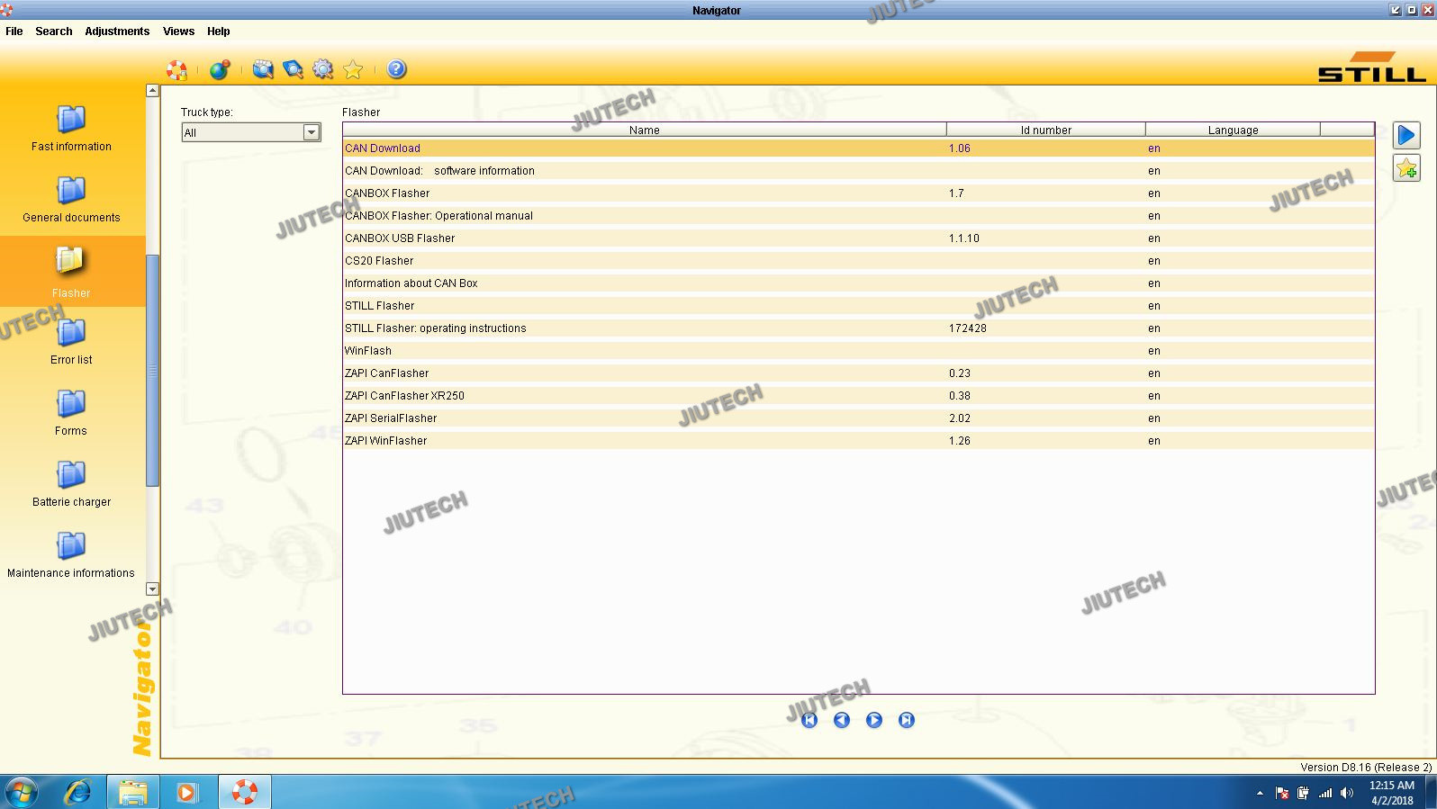1437x809 pixels.
Task: Launch Internet Explorer from the taskbar
Action: tap(78, 792)
